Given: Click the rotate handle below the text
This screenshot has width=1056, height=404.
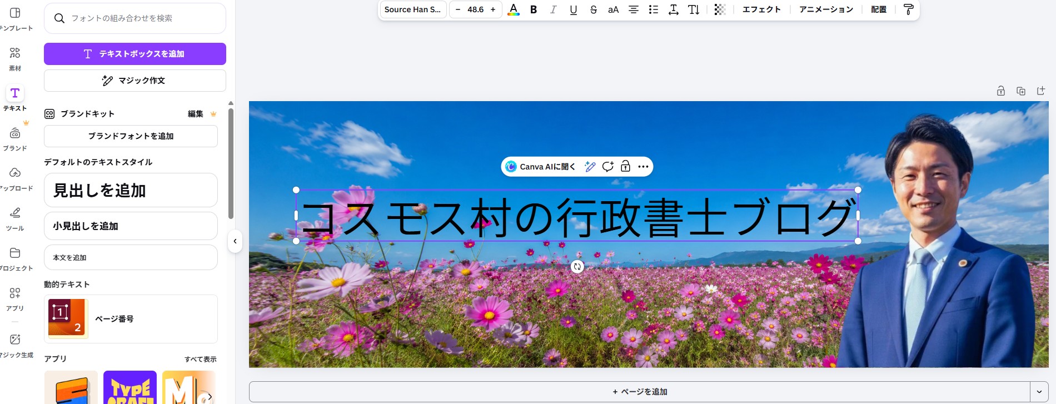Looking at the screenshot, I should (x=577, y=267).
